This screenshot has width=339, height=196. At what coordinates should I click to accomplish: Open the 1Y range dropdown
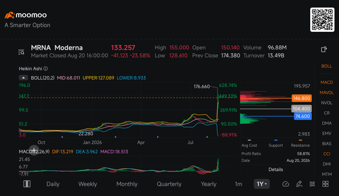[261, 184]
